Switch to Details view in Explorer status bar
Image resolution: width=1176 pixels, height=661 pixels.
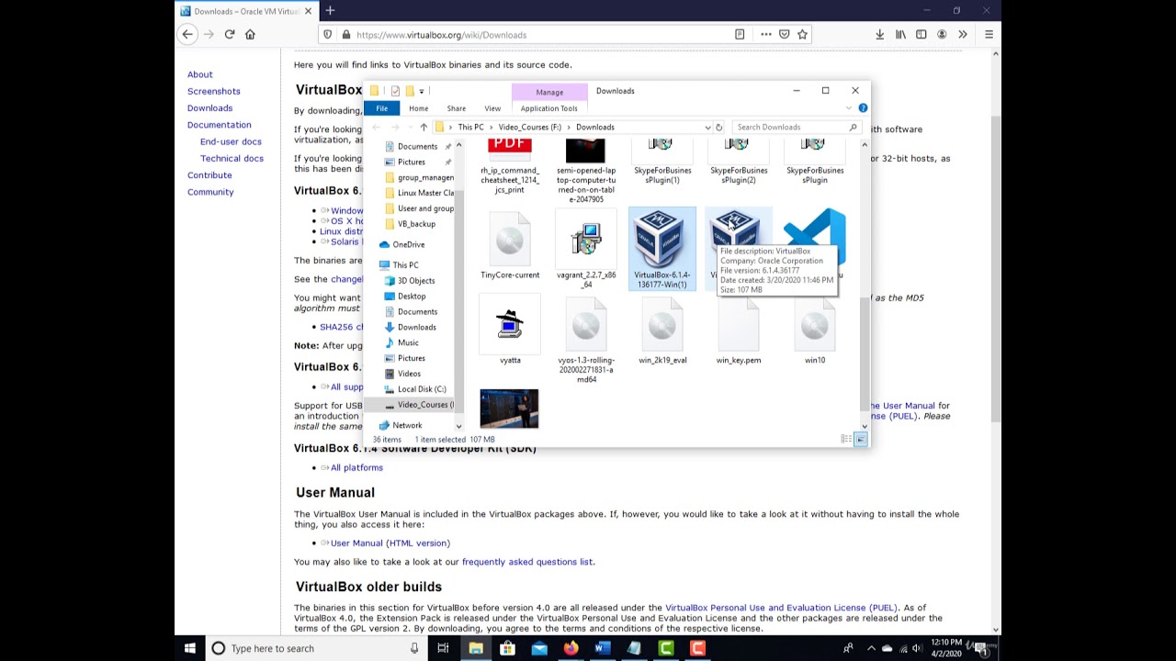(846, 440)
